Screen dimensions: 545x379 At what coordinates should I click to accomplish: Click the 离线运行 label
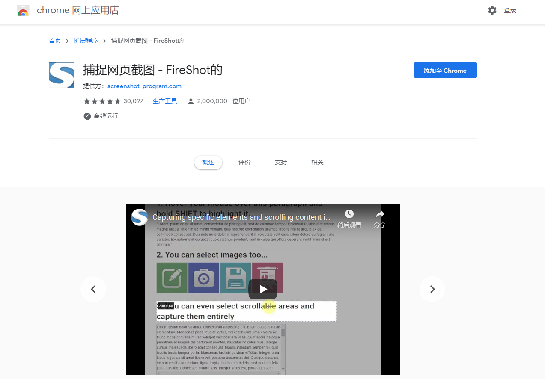pos(106,116)
